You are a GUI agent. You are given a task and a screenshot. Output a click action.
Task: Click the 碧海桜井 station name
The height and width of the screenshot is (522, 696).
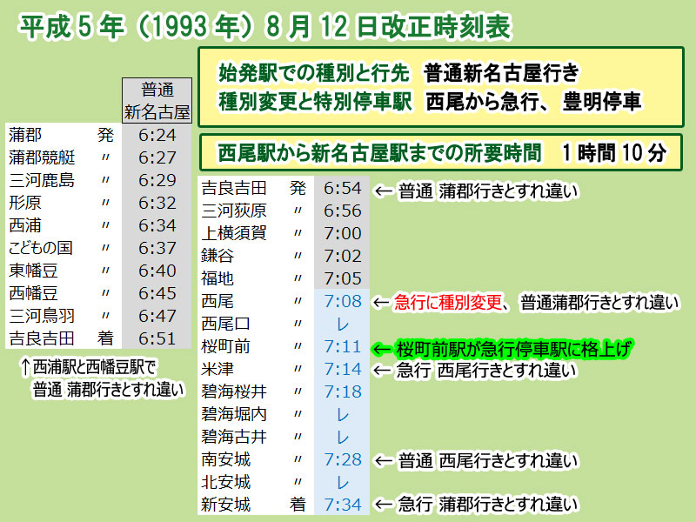tap(234, 392)
